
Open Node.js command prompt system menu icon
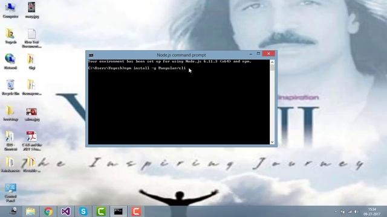pos(91,55)
